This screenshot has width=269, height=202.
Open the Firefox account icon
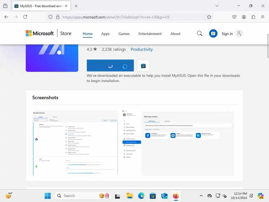(244, 17)
